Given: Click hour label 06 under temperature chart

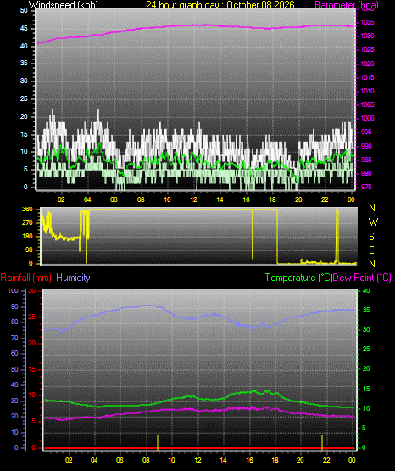Looking at the screenshot, I should 120,460.
